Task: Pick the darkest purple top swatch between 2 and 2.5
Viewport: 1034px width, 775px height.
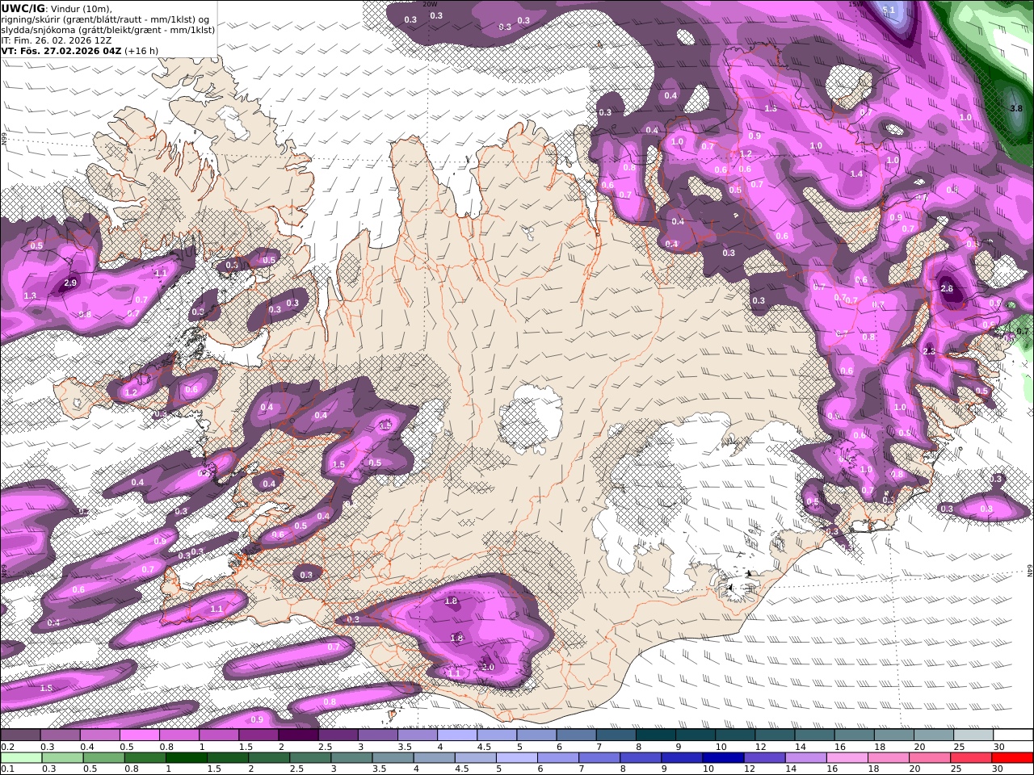Action: [297, 735]
